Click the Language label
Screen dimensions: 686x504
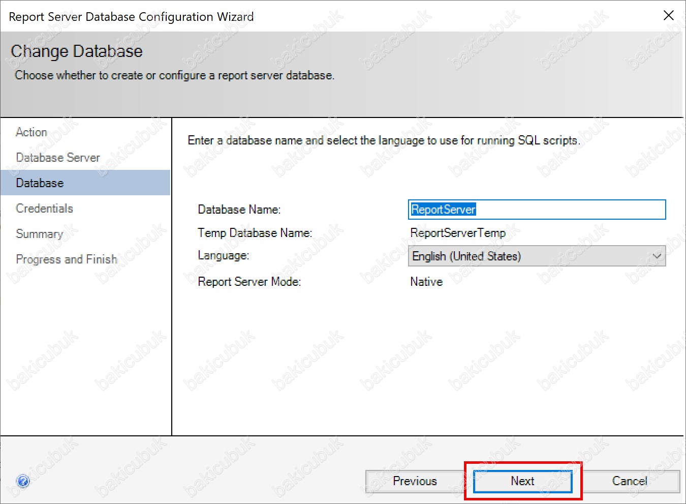coord(223,255)
